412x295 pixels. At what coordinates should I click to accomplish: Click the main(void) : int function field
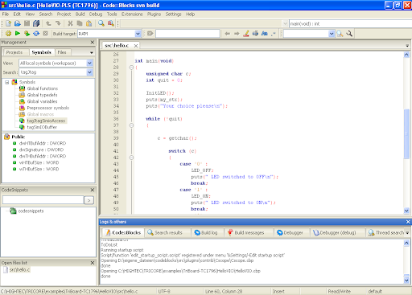[350, 24]
